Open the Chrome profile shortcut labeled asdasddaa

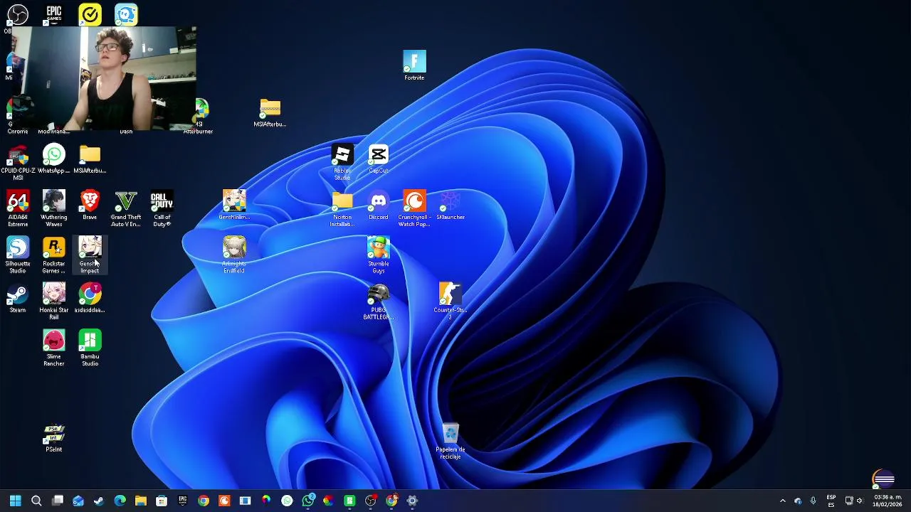pos(90,298)
